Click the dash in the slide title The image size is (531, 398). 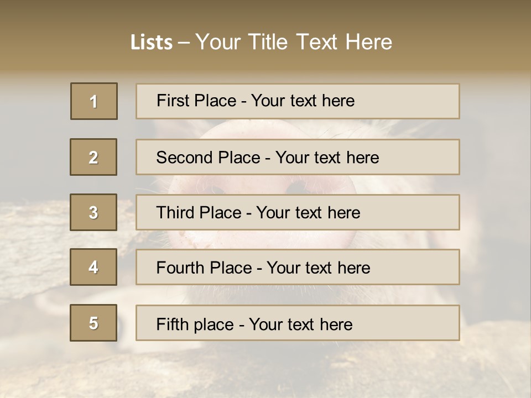tap(184, 43)
